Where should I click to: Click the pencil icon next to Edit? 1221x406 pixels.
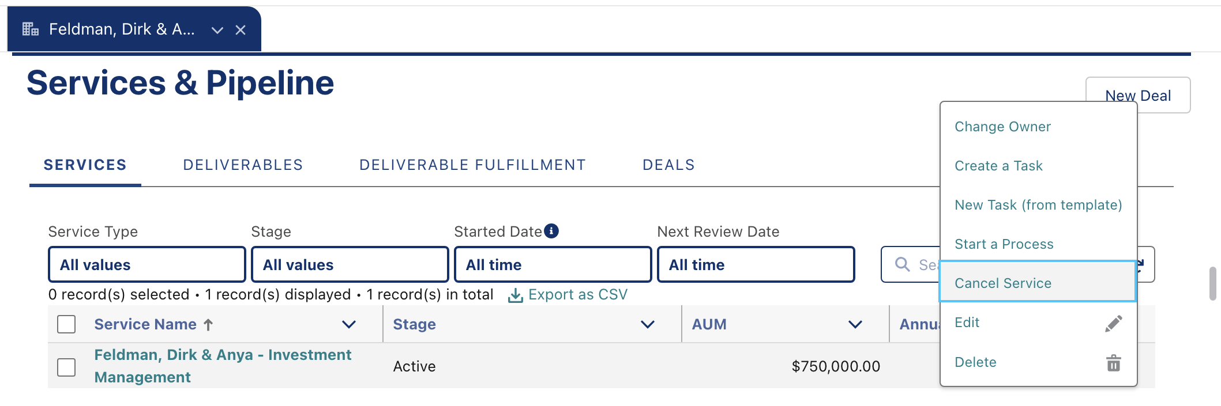[1113, 324]
